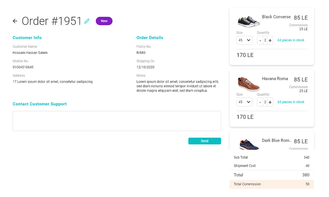Click the Dark Blue shoe image
Screen dimensions: 329x197
coord(248,144)
